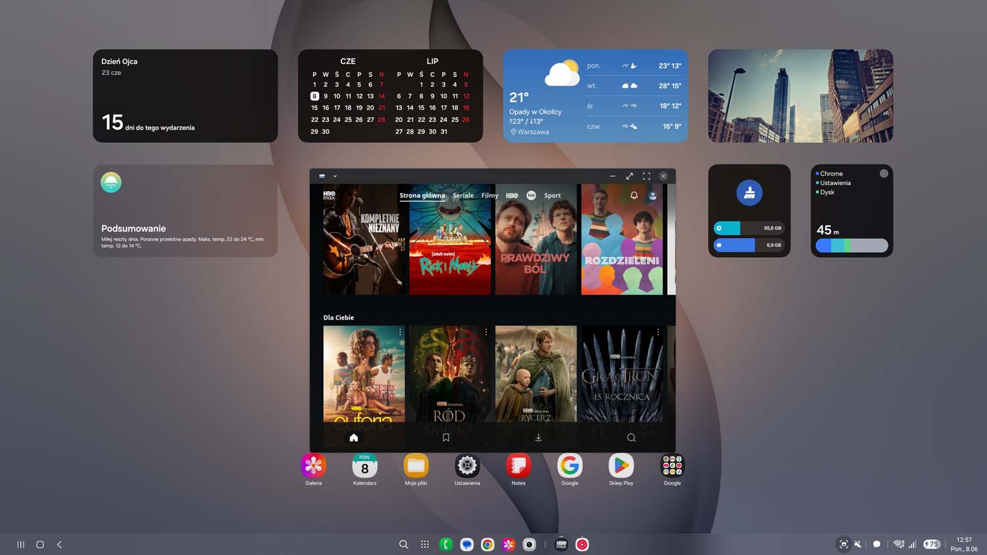987x555 pixels.
Task: Open the Ustawienia app on home screen
Action: [467, 466]
